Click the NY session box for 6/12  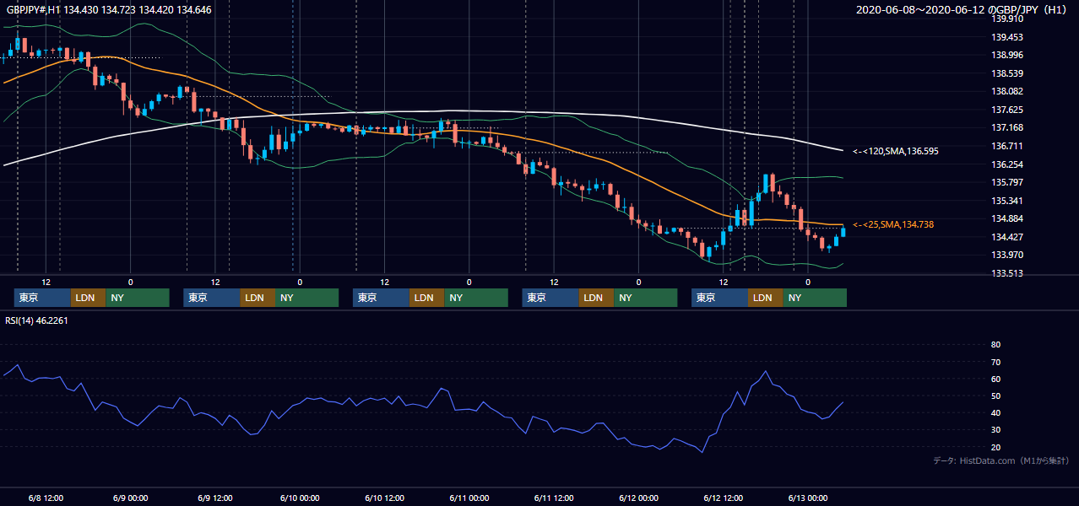[x=815, y=298]
